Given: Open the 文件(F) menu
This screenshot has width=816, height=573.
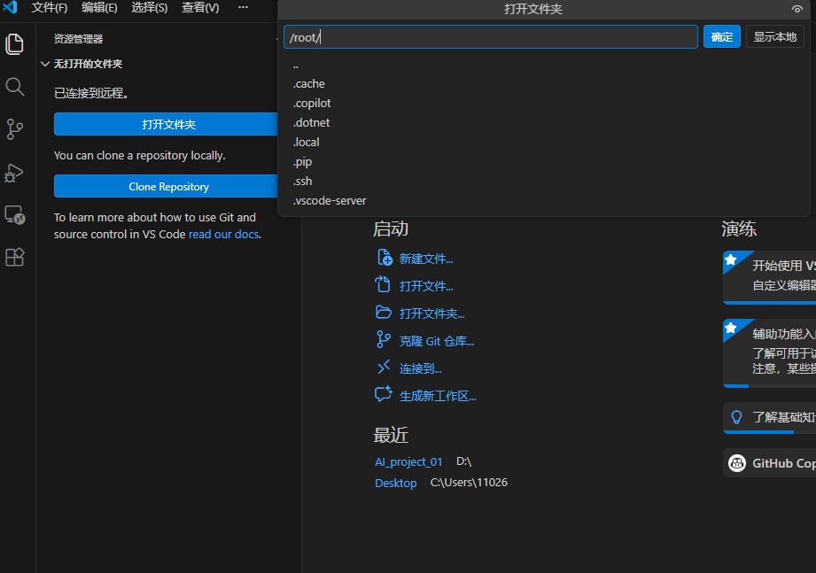Looking at the screenshot, I should pyautogui.click(x=50, y=8).
